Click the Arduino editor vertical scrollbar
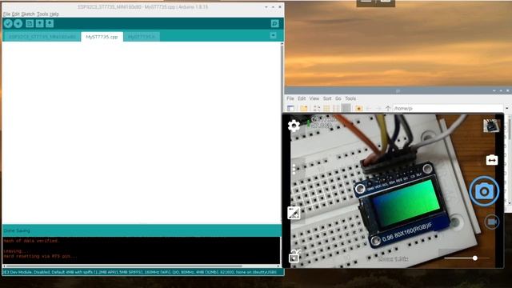Screen dimensions: 512x288 (282, 133)
